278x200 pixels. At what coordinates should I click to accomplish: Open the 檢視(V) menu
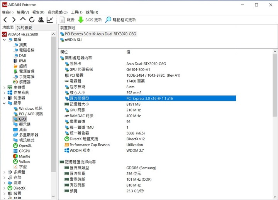point(23,12)
